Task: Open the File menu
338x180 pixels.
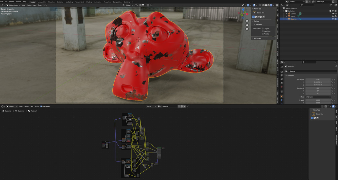Action: click(x=2, y=2)
